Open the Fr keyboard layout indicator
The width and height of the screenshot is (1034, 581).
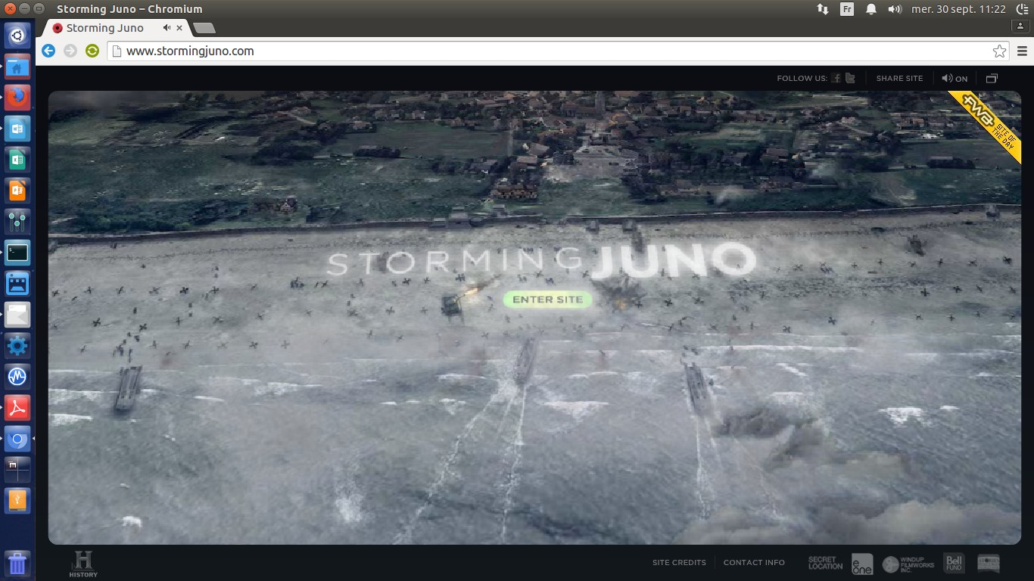click(847, 9)
